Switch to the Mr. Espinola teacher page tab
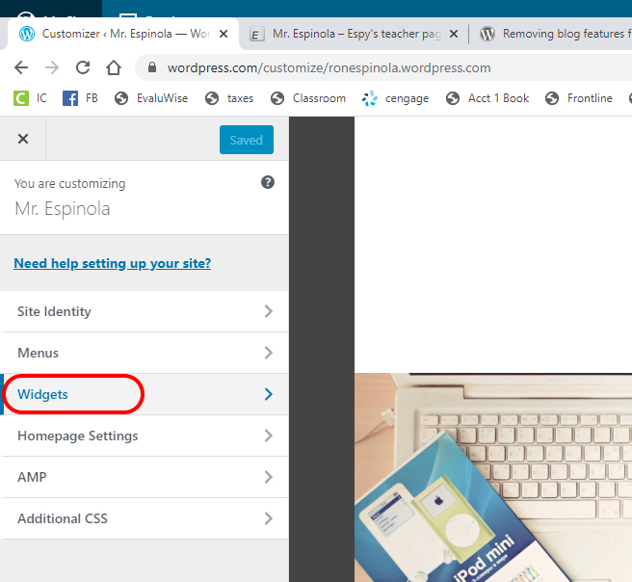This screenshot has height=582, width=632. tap(347, 34)
